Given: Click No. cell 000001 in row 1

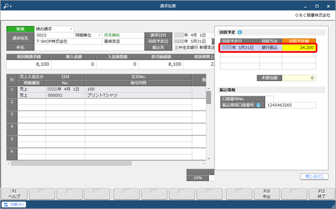Looking at the screenshot, I should (x=65, y=95).
